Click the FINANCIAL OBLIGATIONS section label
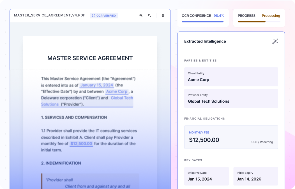Image resolution: width=295 pixels, height=189 pixels. coord(204,119)
